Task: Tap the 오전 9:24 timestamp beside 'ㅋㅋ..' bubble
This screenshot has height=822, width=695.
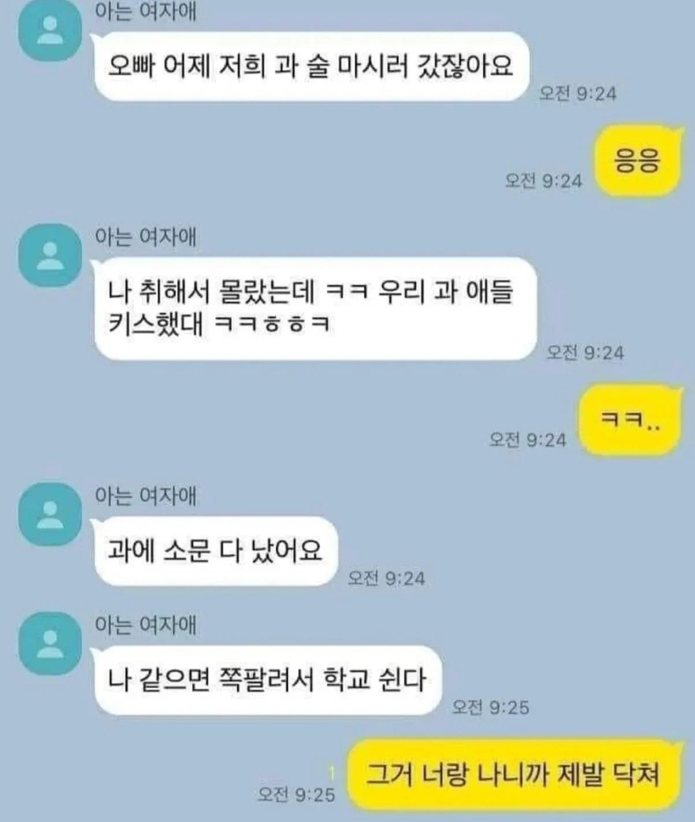Action: 528,440
